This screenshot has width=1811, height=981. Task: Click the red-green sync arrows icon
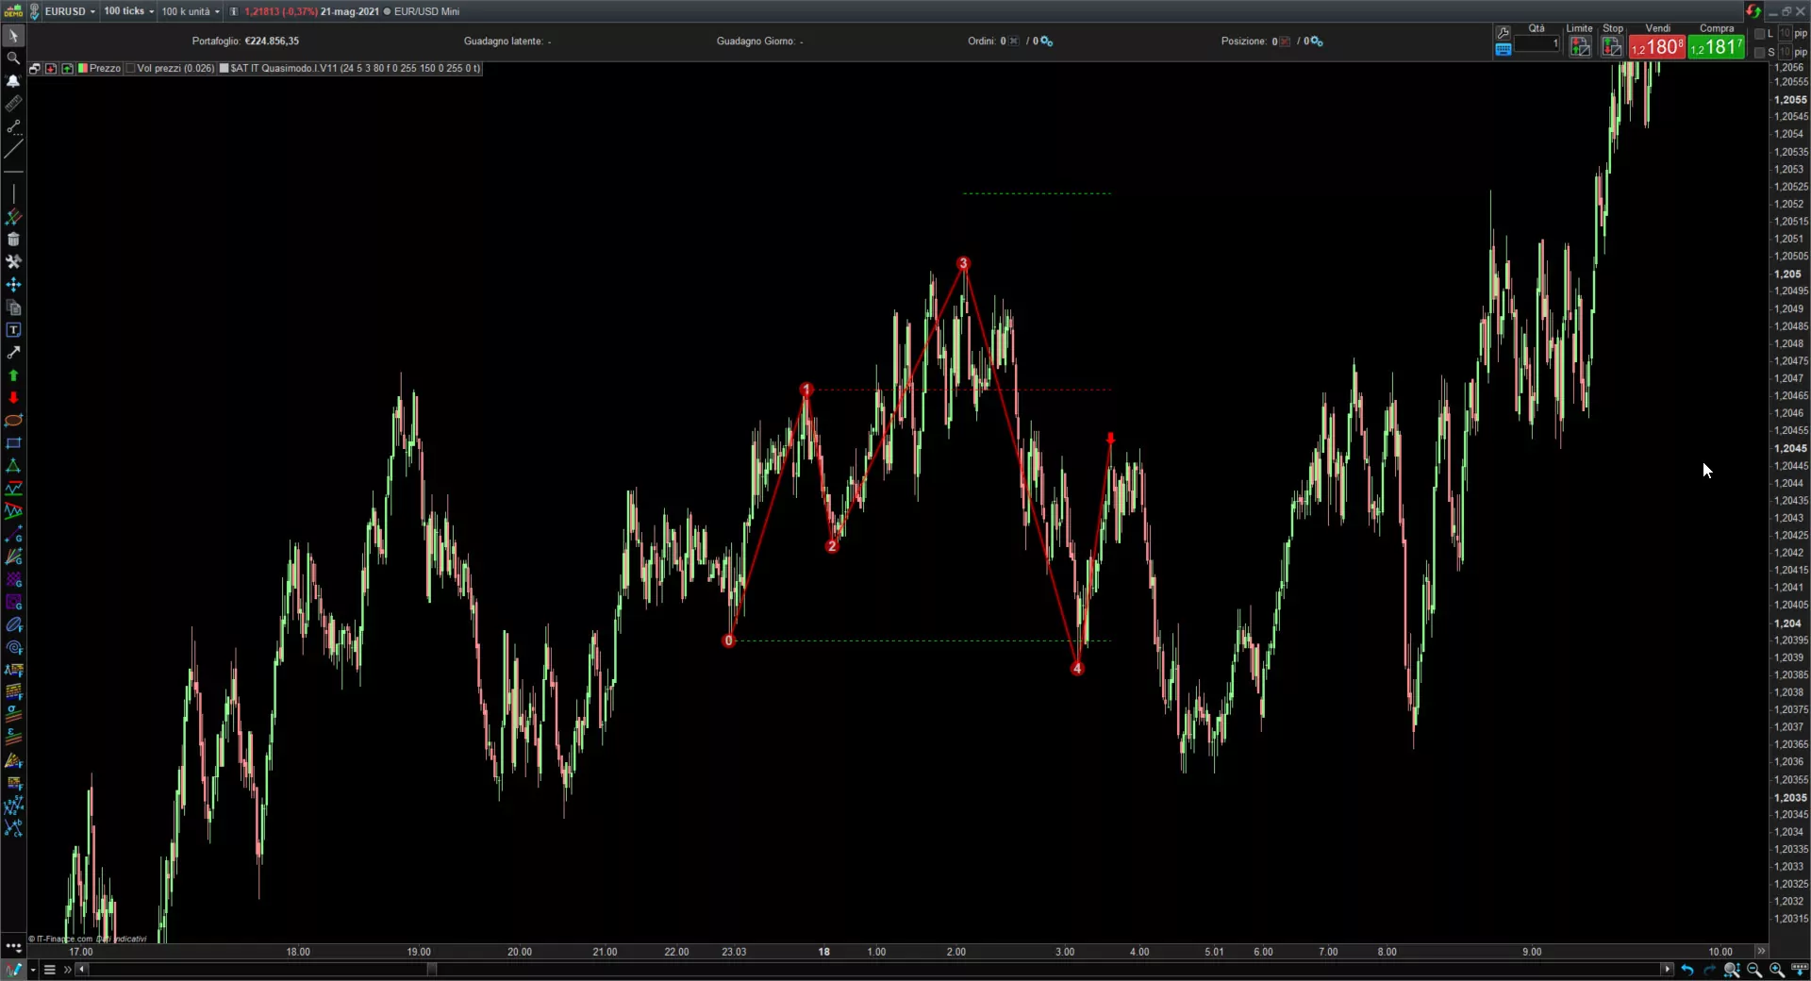coord(1753,11)
